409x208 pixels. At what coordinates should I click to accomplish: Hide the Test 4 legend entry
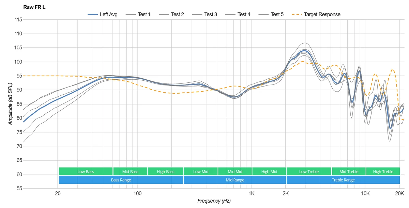tap(238, 14)
